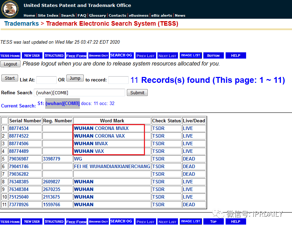Open registration number 1559766
This screenshot has width=292, height=227.
[x=51, y=204]
